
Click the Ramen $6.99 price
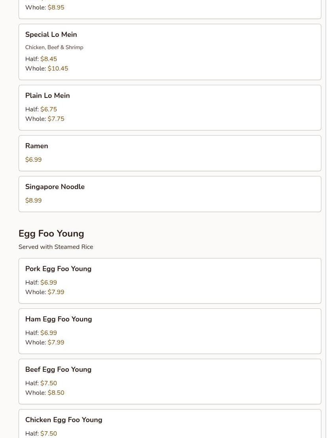33,160
